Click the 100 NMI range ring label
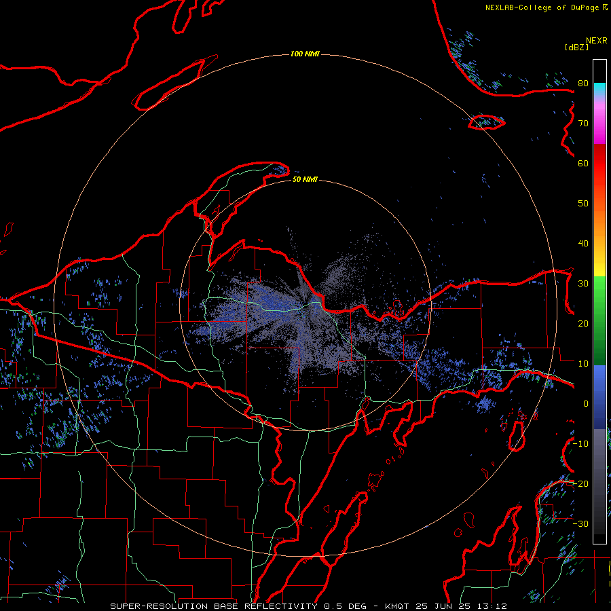The image size is (611, 611). [x=305, y=54]
